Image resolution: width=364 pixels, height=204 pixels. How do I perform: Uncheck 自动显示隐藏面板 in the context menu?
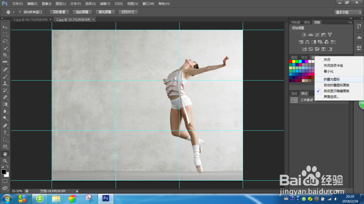(x=336, y=91)
